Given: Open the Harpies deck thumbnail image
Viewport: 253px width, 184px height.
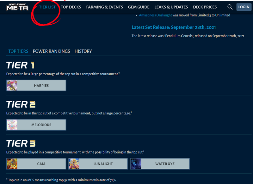Looking at the screenshot, I should 12,85.
